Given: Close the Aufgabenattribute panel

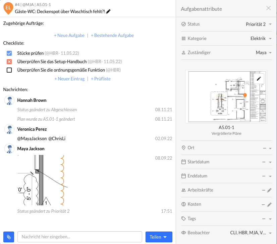Looking at the screenshot, I should click(268, 8).
